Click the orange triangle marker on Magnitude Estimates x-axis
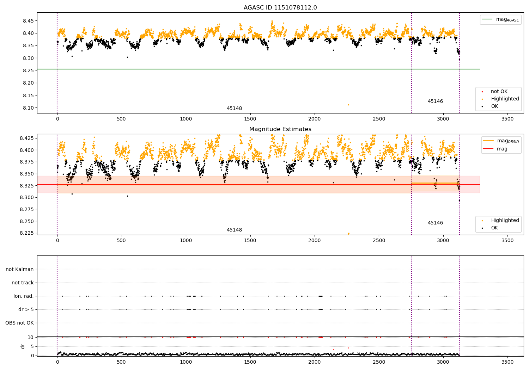 point(348,234)
